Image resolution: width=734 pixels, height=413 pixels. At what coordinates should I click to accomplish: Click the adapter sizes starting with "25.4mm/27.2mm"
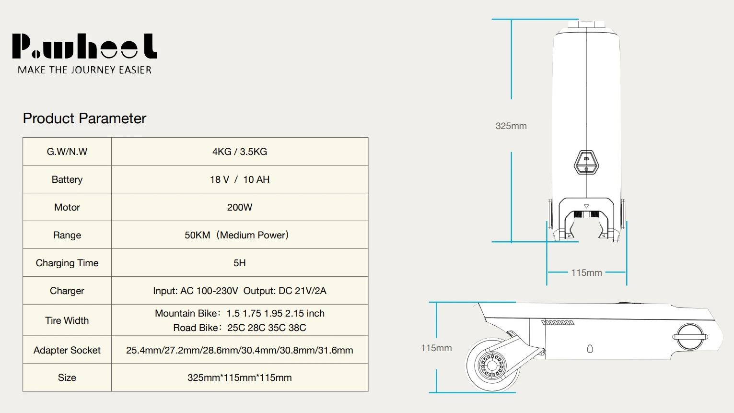point(240,350)
